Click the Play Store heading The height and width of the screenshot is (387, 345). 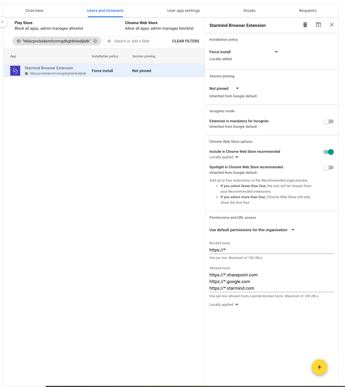pos(24,23)
